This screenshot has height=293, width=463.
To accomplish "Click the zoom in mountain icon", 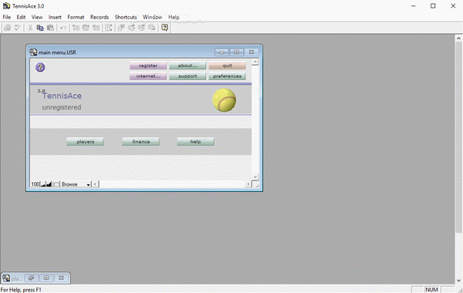I will [49, 184].
